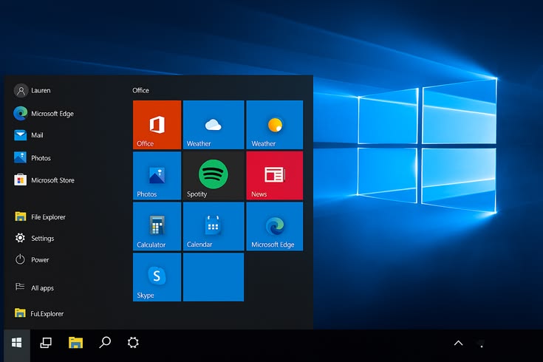Open the Weather tile with cloud icon
The height and width of the screenshot is (362, 543).
(214, 125)
